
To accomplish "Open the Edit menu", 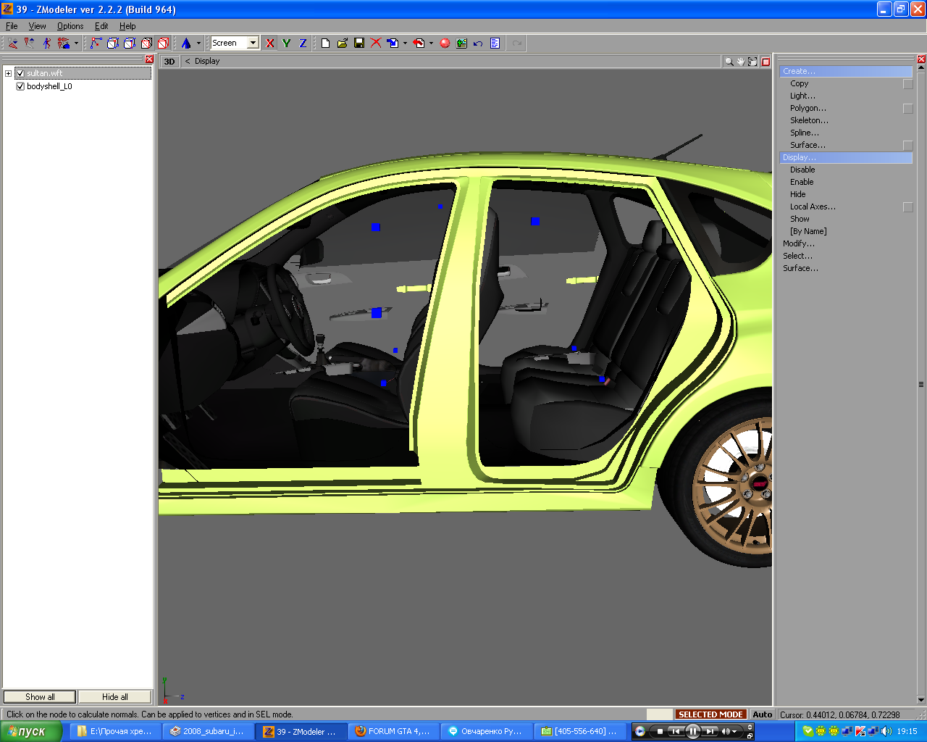I will pyautogui.click(x=101, y=26).
